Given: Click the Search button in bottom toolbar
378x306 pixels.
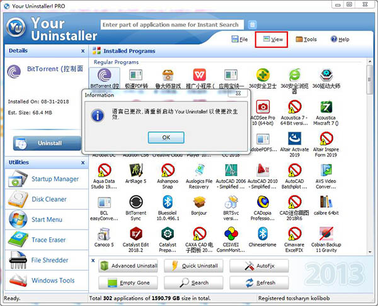Looking at the screenshot, I should pos(193,283).
